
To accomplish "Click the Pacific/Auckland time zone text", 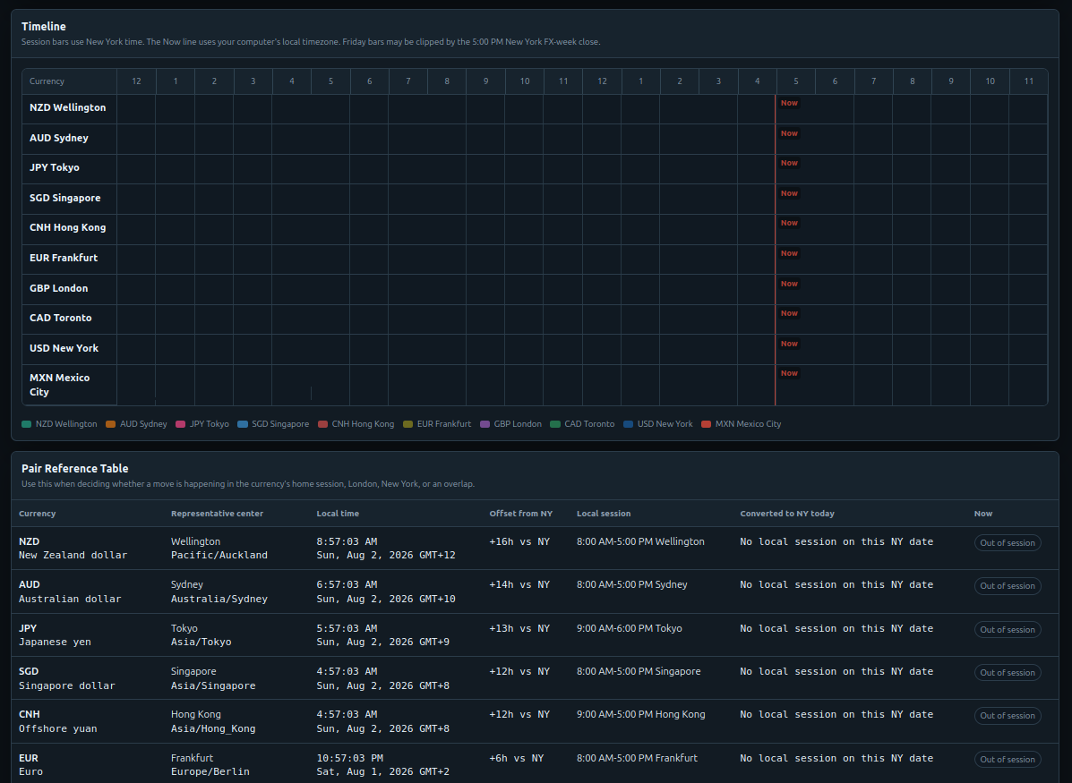I will pos(219,556).
